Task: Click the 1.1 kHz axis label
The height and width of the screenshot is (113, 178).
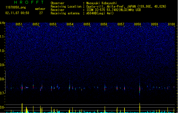Action: click(x=3, y=37)
